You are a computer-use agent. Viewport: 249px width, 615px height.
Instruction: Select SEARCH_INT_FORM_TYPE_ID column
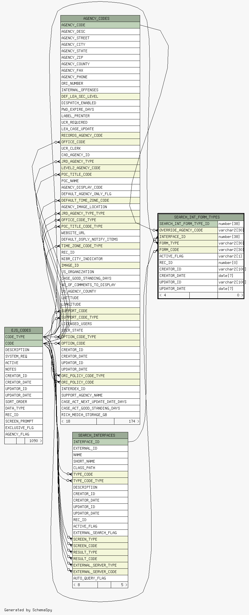(188, 224)
